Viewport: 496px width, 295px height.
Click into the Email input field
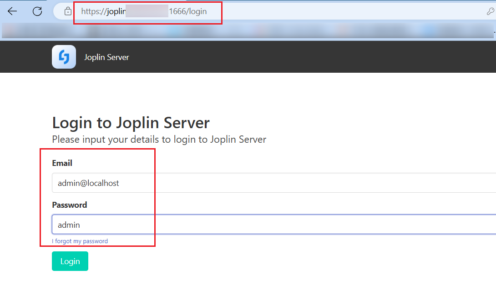[273, 183]
